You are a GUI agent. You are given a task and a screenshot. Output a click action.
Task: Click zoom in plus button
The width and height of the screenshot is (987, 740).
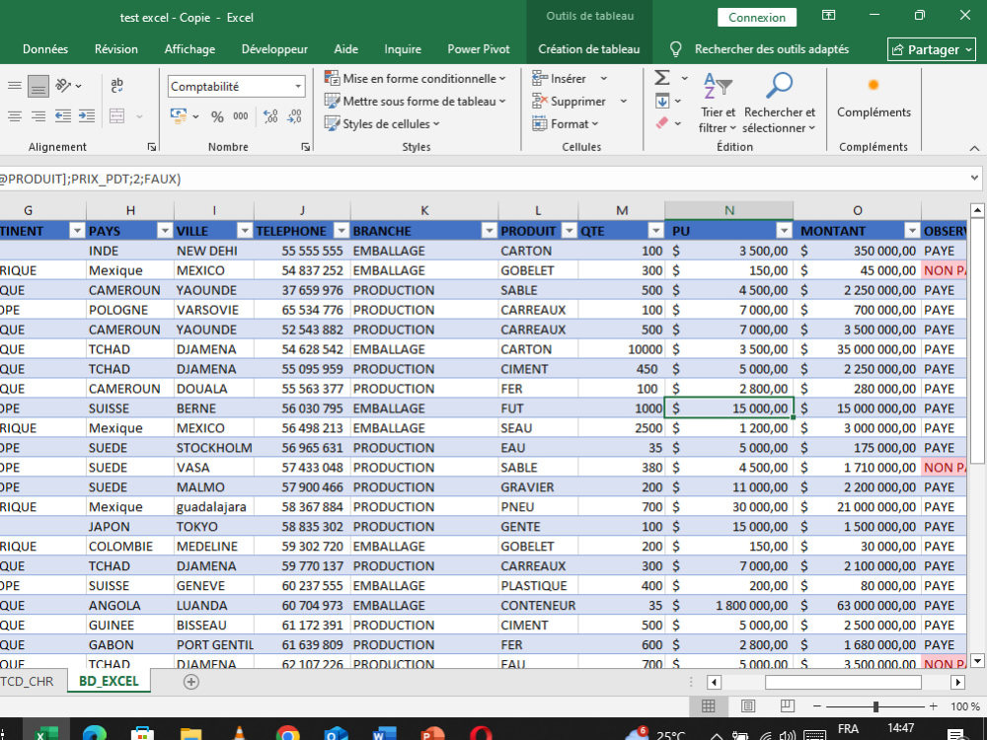point(934,706)
